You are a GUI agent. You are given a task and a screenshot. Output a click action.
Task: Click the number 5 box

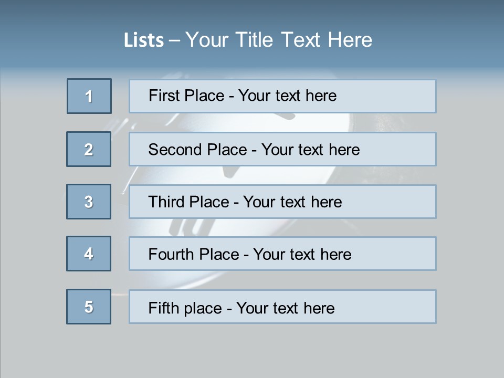[x=89, y=307]
